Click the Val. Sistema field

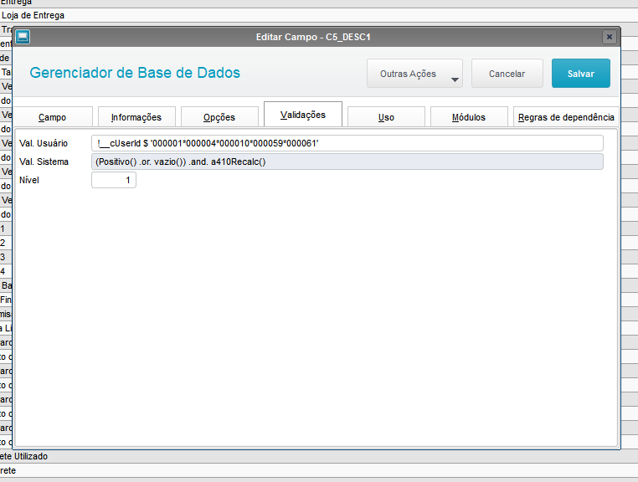(x=347, y=162)
